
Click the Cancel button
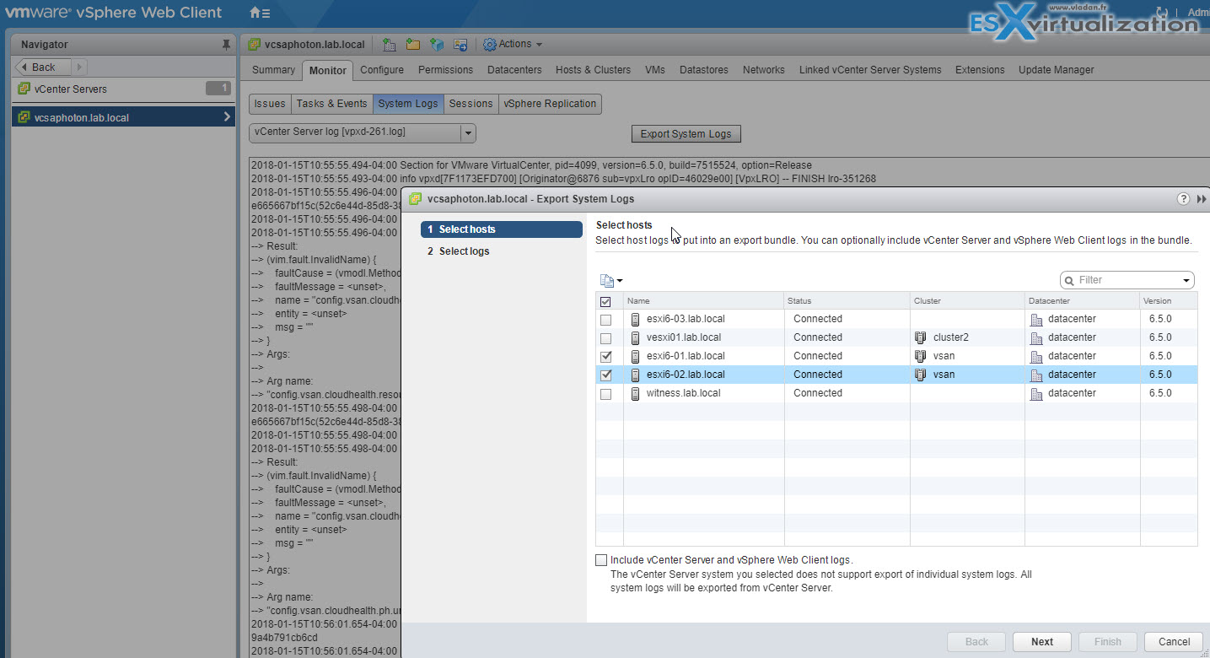1174,642
